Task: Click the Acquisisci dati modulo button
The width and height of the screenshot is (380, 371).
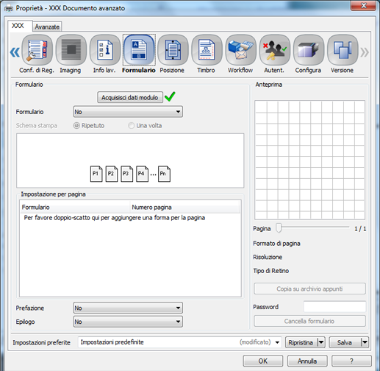Action: coord(130,97)
